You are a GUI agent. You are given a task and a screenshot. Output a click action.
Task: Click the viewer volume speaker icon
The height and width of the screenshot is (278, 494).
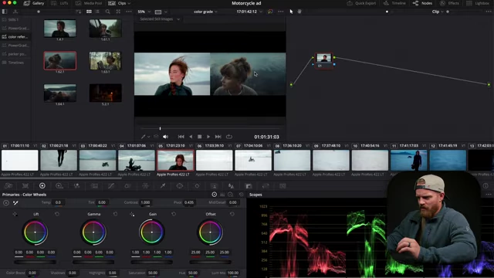pyautogui.click(x=165, y=137)
